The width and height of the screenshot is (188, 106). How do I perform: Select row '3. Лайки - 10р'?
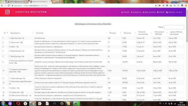click(x=93, y=47)
